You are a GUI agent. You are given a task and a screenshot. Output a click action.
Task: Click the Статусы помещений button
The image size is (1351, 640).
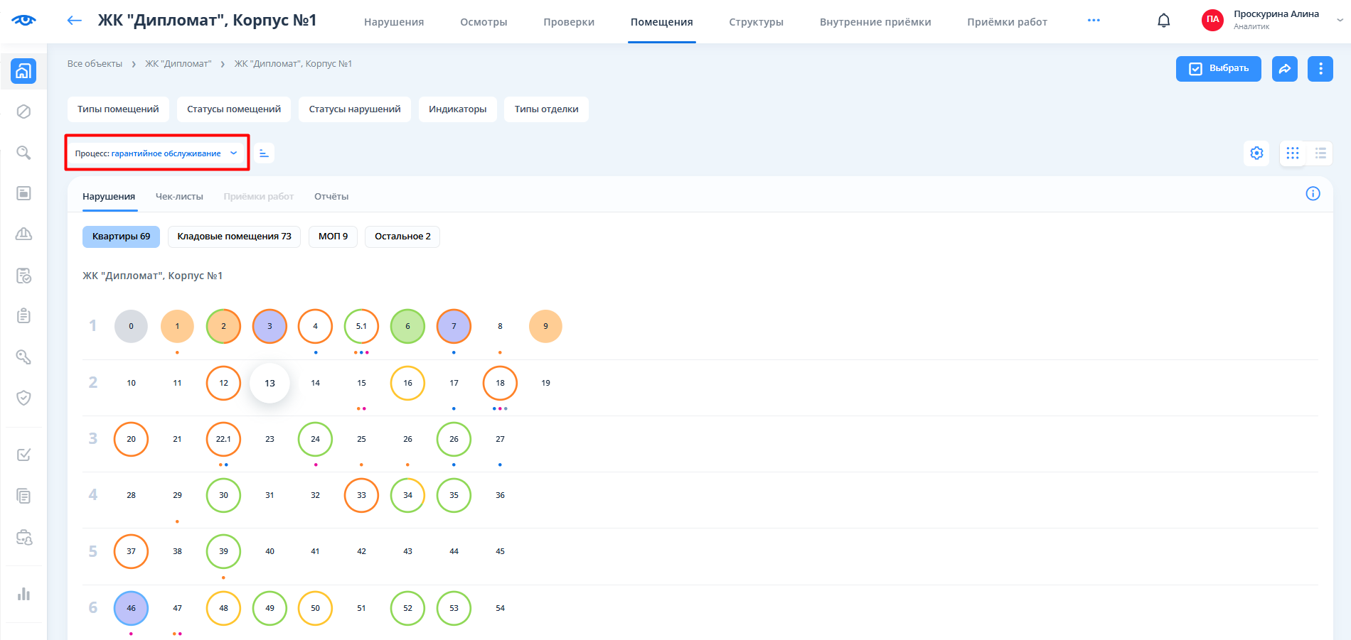233,109
